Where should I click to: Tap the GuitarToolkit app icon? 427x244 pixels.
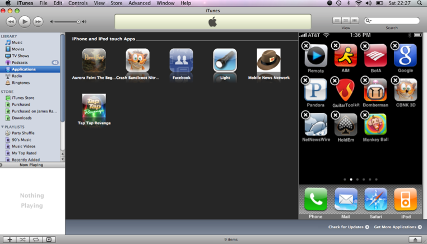[x=346, y=90]
